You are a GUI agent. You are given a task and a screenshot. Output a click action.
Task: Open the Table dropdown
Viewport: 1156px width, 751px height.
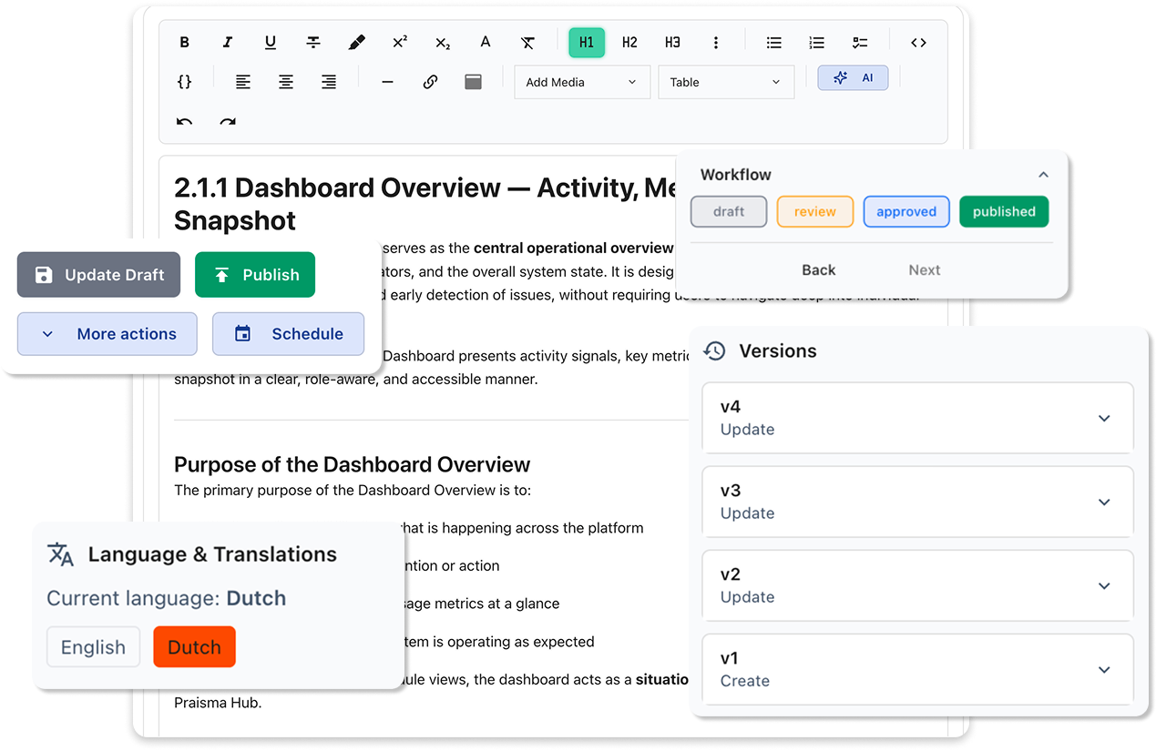click(x=726, y=82)
